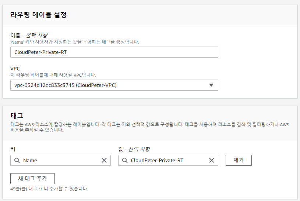
Task: Click the 태그 section heading
Action: click(17, 116)
